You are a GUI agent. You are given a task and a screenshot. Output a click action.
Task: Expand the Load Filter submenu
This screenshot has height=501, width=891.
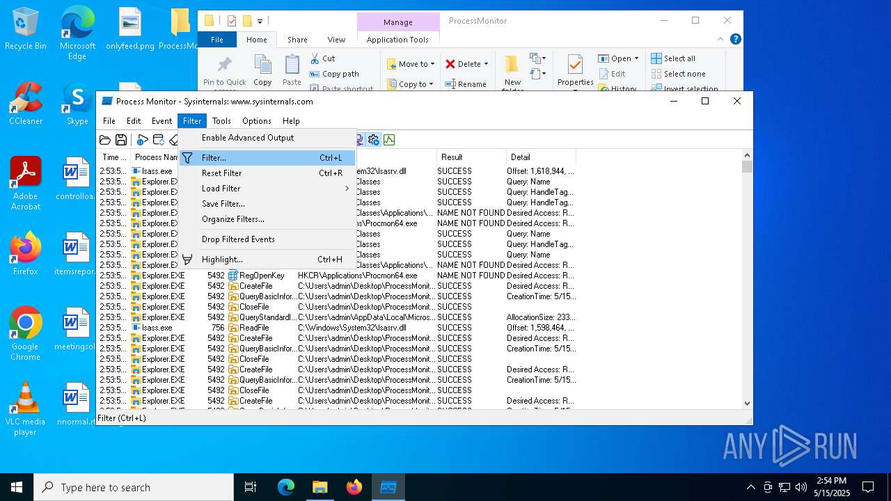(x=267, y=189)
